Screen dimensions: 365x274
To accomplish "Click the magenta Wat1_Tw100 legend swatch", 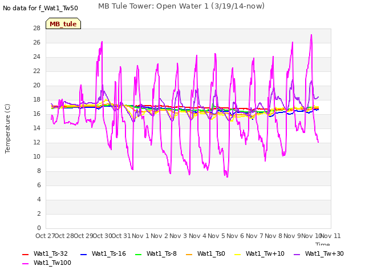I will (25, 264).
